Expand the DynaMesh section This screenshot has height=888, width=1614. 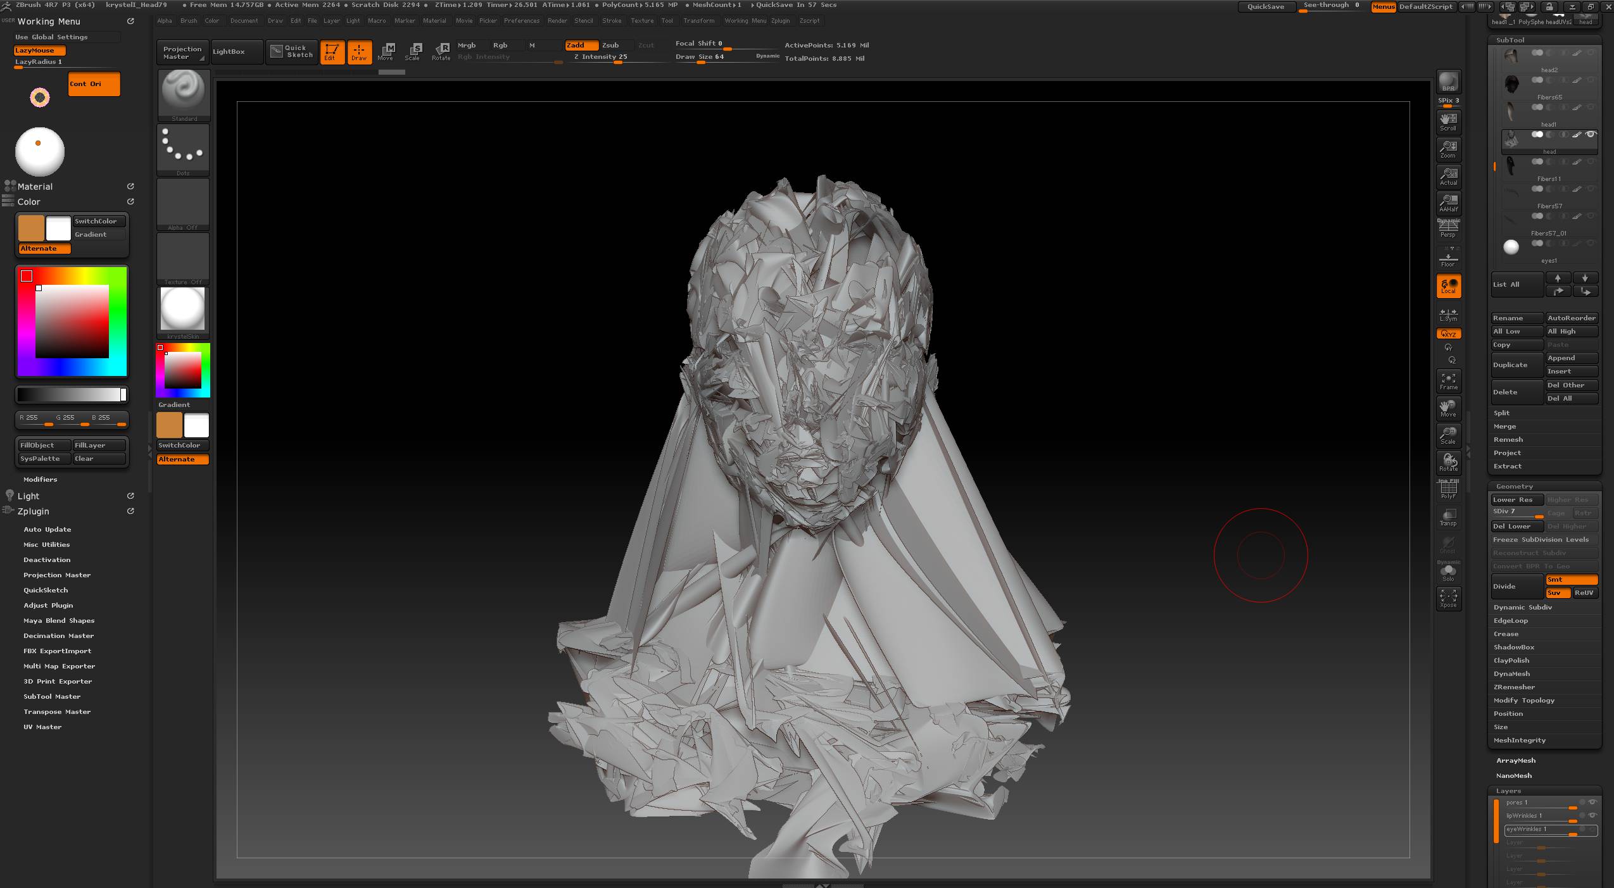click(1511, 673)
